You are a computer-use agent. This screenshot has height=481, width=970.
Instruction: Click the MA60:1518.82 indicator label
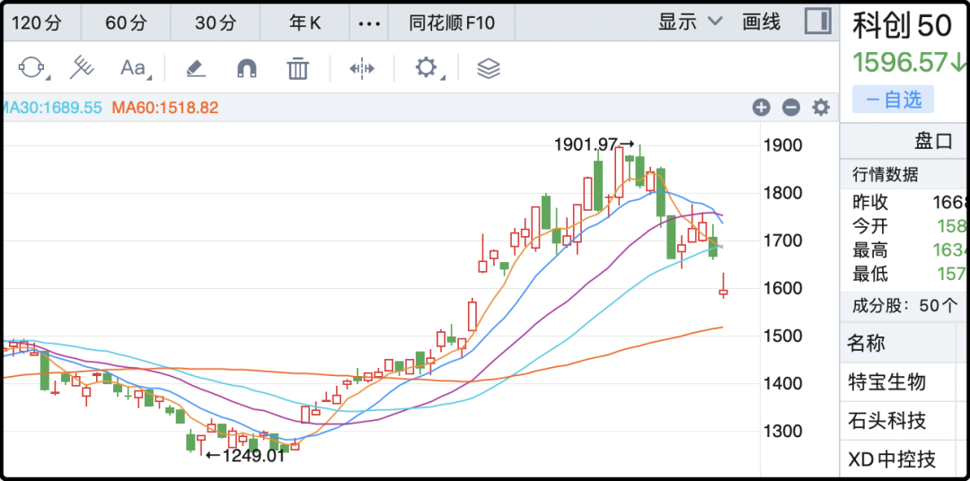pyautogui.click(x=165, y=108)
